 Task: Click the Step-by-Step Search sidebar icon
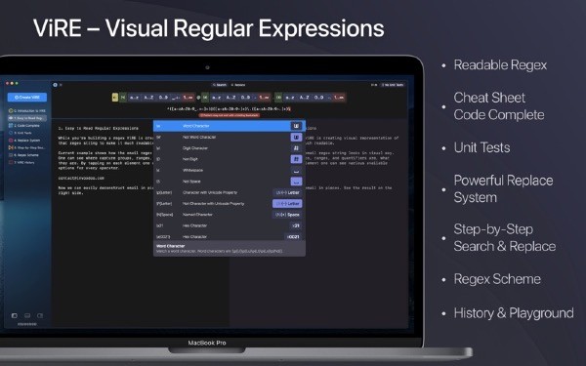(x=11, y=147)
